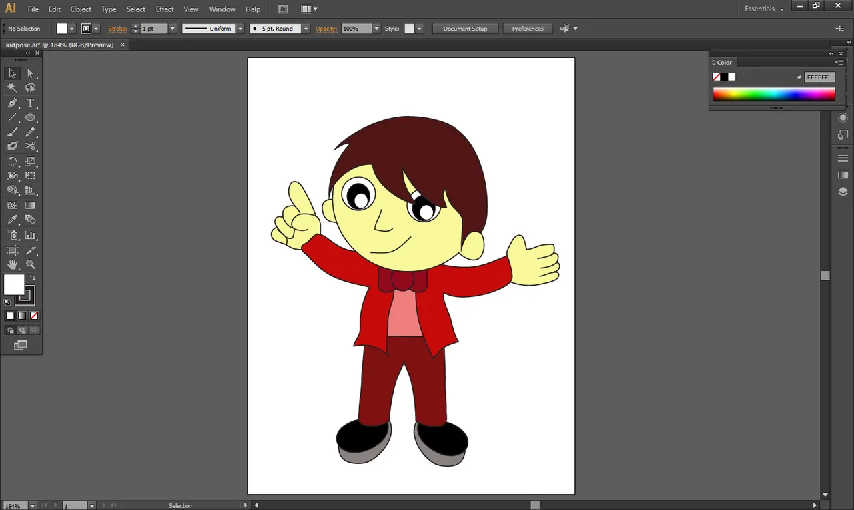
Task: Click the white Fill box in toolbox
Action: (14, 285)
